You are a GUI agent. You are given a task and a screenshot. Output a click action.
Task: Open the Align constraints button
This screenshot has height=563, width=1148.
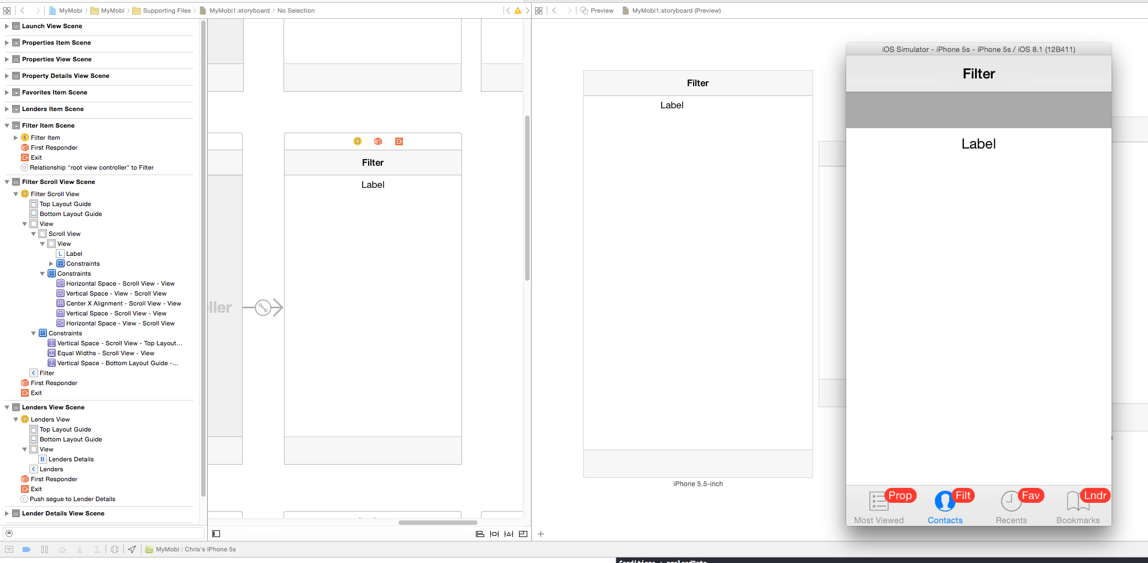[x=480, y=534]
